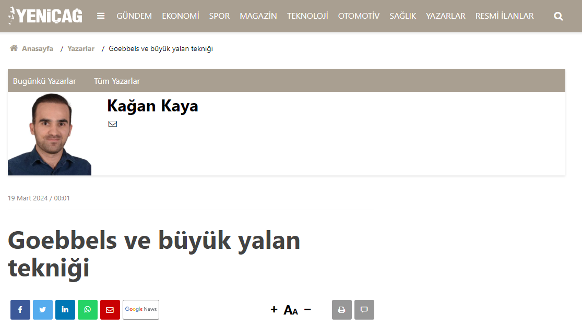Viewport: 582px width, 329px height.
Task: Share article on LinkedIn
Action: click(65, 310)
